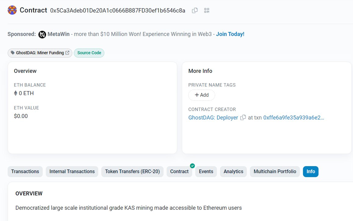The image size is (353, 221).
Task: Click the contract blockie avatar icon
Action: pos(12,10)
